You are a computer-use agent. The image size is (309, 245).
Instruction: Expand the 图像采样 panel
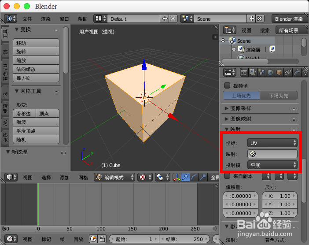coord(227,108)
